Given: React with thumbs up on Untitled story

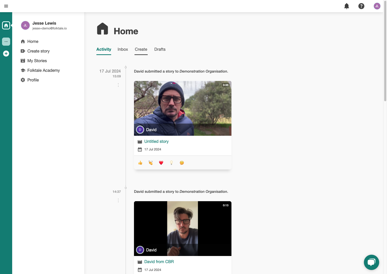Looking at the screenshot, I should 140,163.
